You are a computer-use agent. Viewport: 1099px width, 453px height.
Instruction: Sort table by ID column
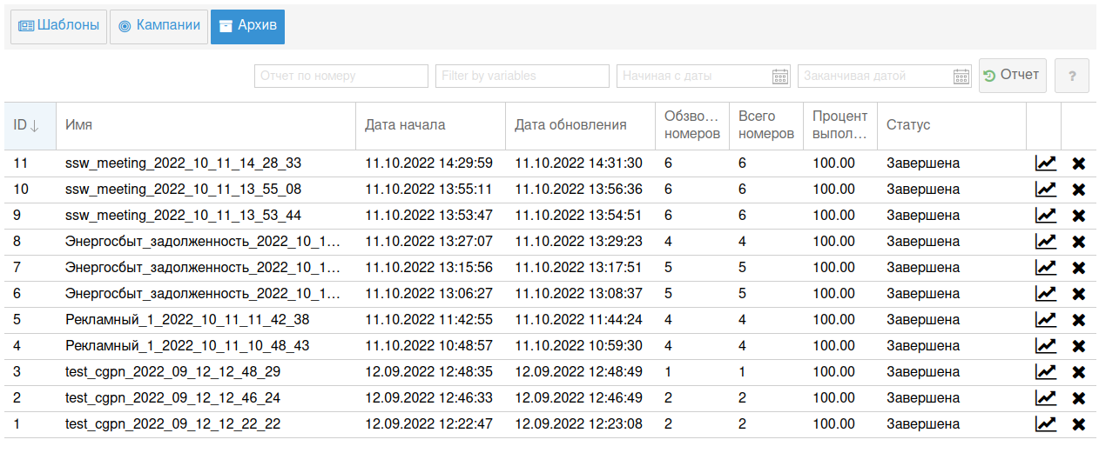click(26, 125)
